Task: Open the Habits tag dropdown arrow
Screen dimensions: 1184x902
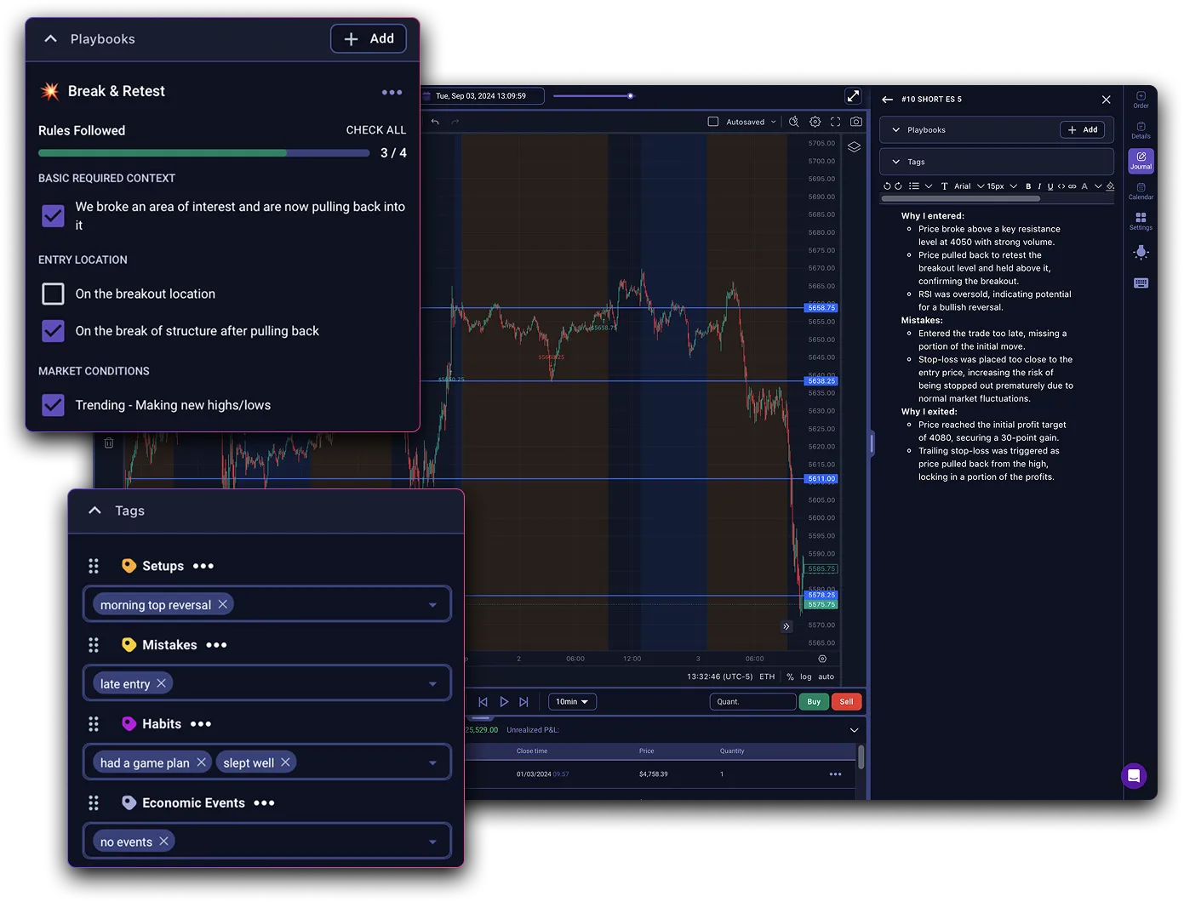Action: [x=432, y=763]
